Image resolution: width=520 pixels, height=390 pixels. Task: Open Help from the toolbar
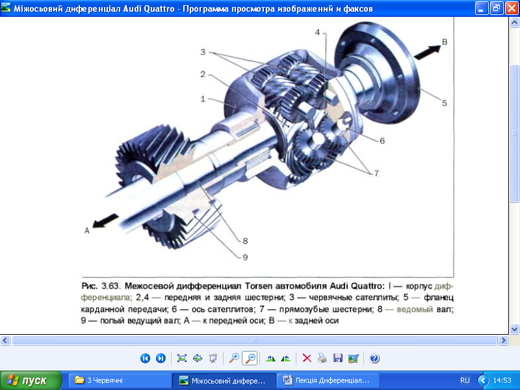pyautogui.click(x=374, y=358)
